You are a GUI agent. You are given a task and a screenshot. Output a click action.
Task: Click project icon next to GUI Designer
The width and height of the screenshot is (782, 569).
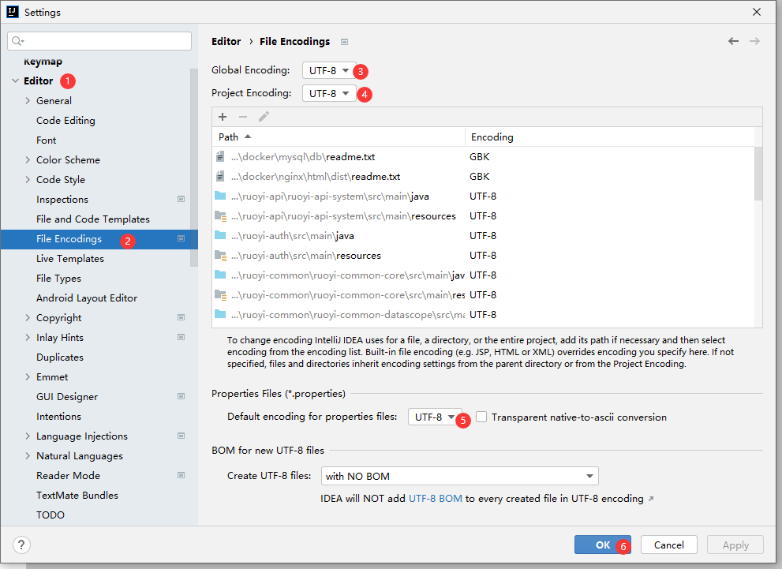point(181,396)
